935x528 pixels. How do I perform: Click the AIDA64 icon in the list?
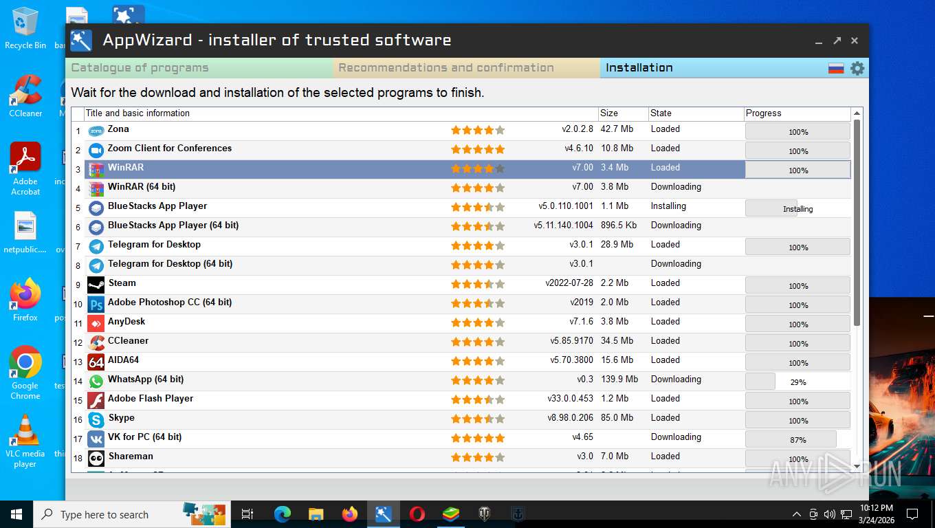[x=96, y=362]
